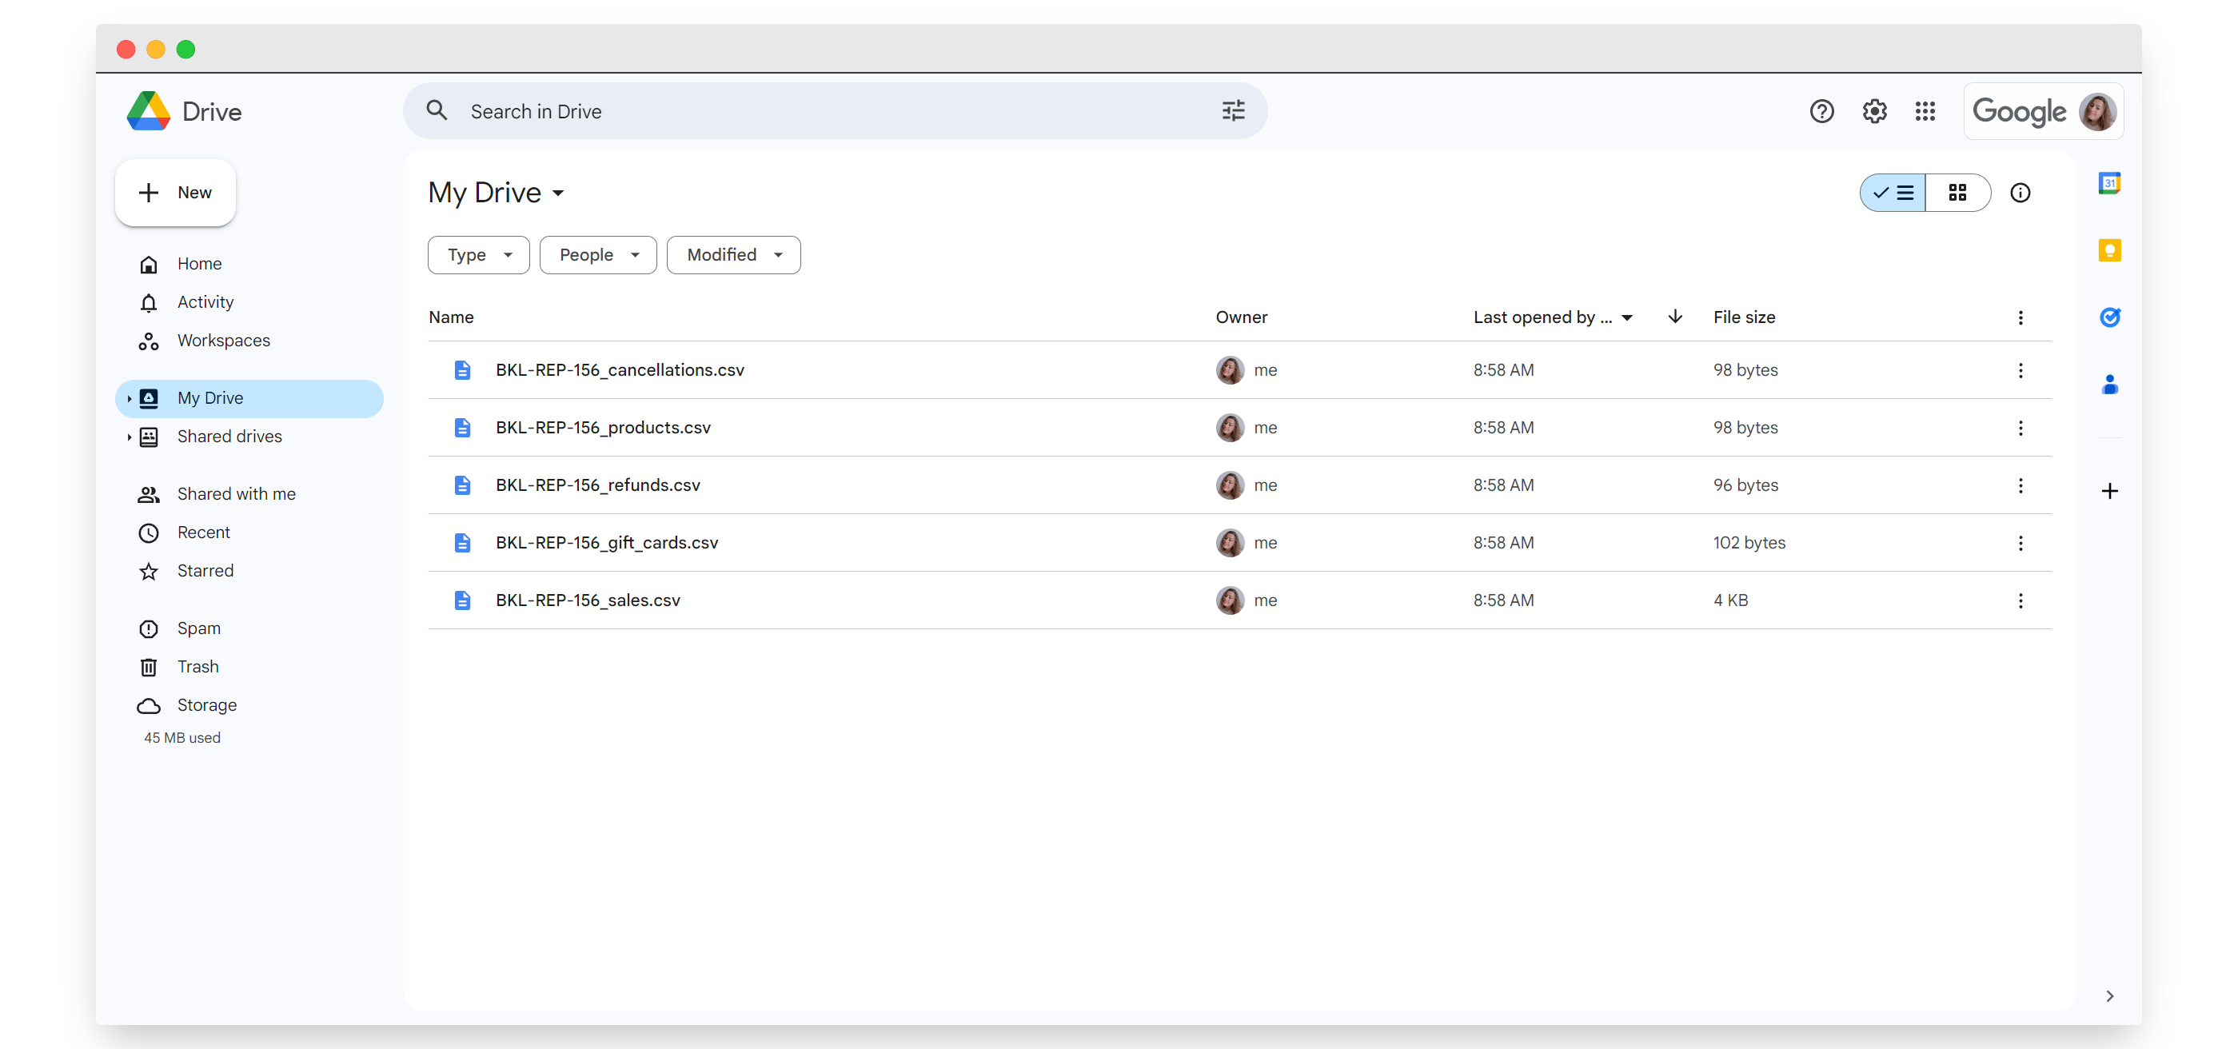2238x1049 pixels.
Task: Open the Help menu
Action: (x=1821, y=110)
